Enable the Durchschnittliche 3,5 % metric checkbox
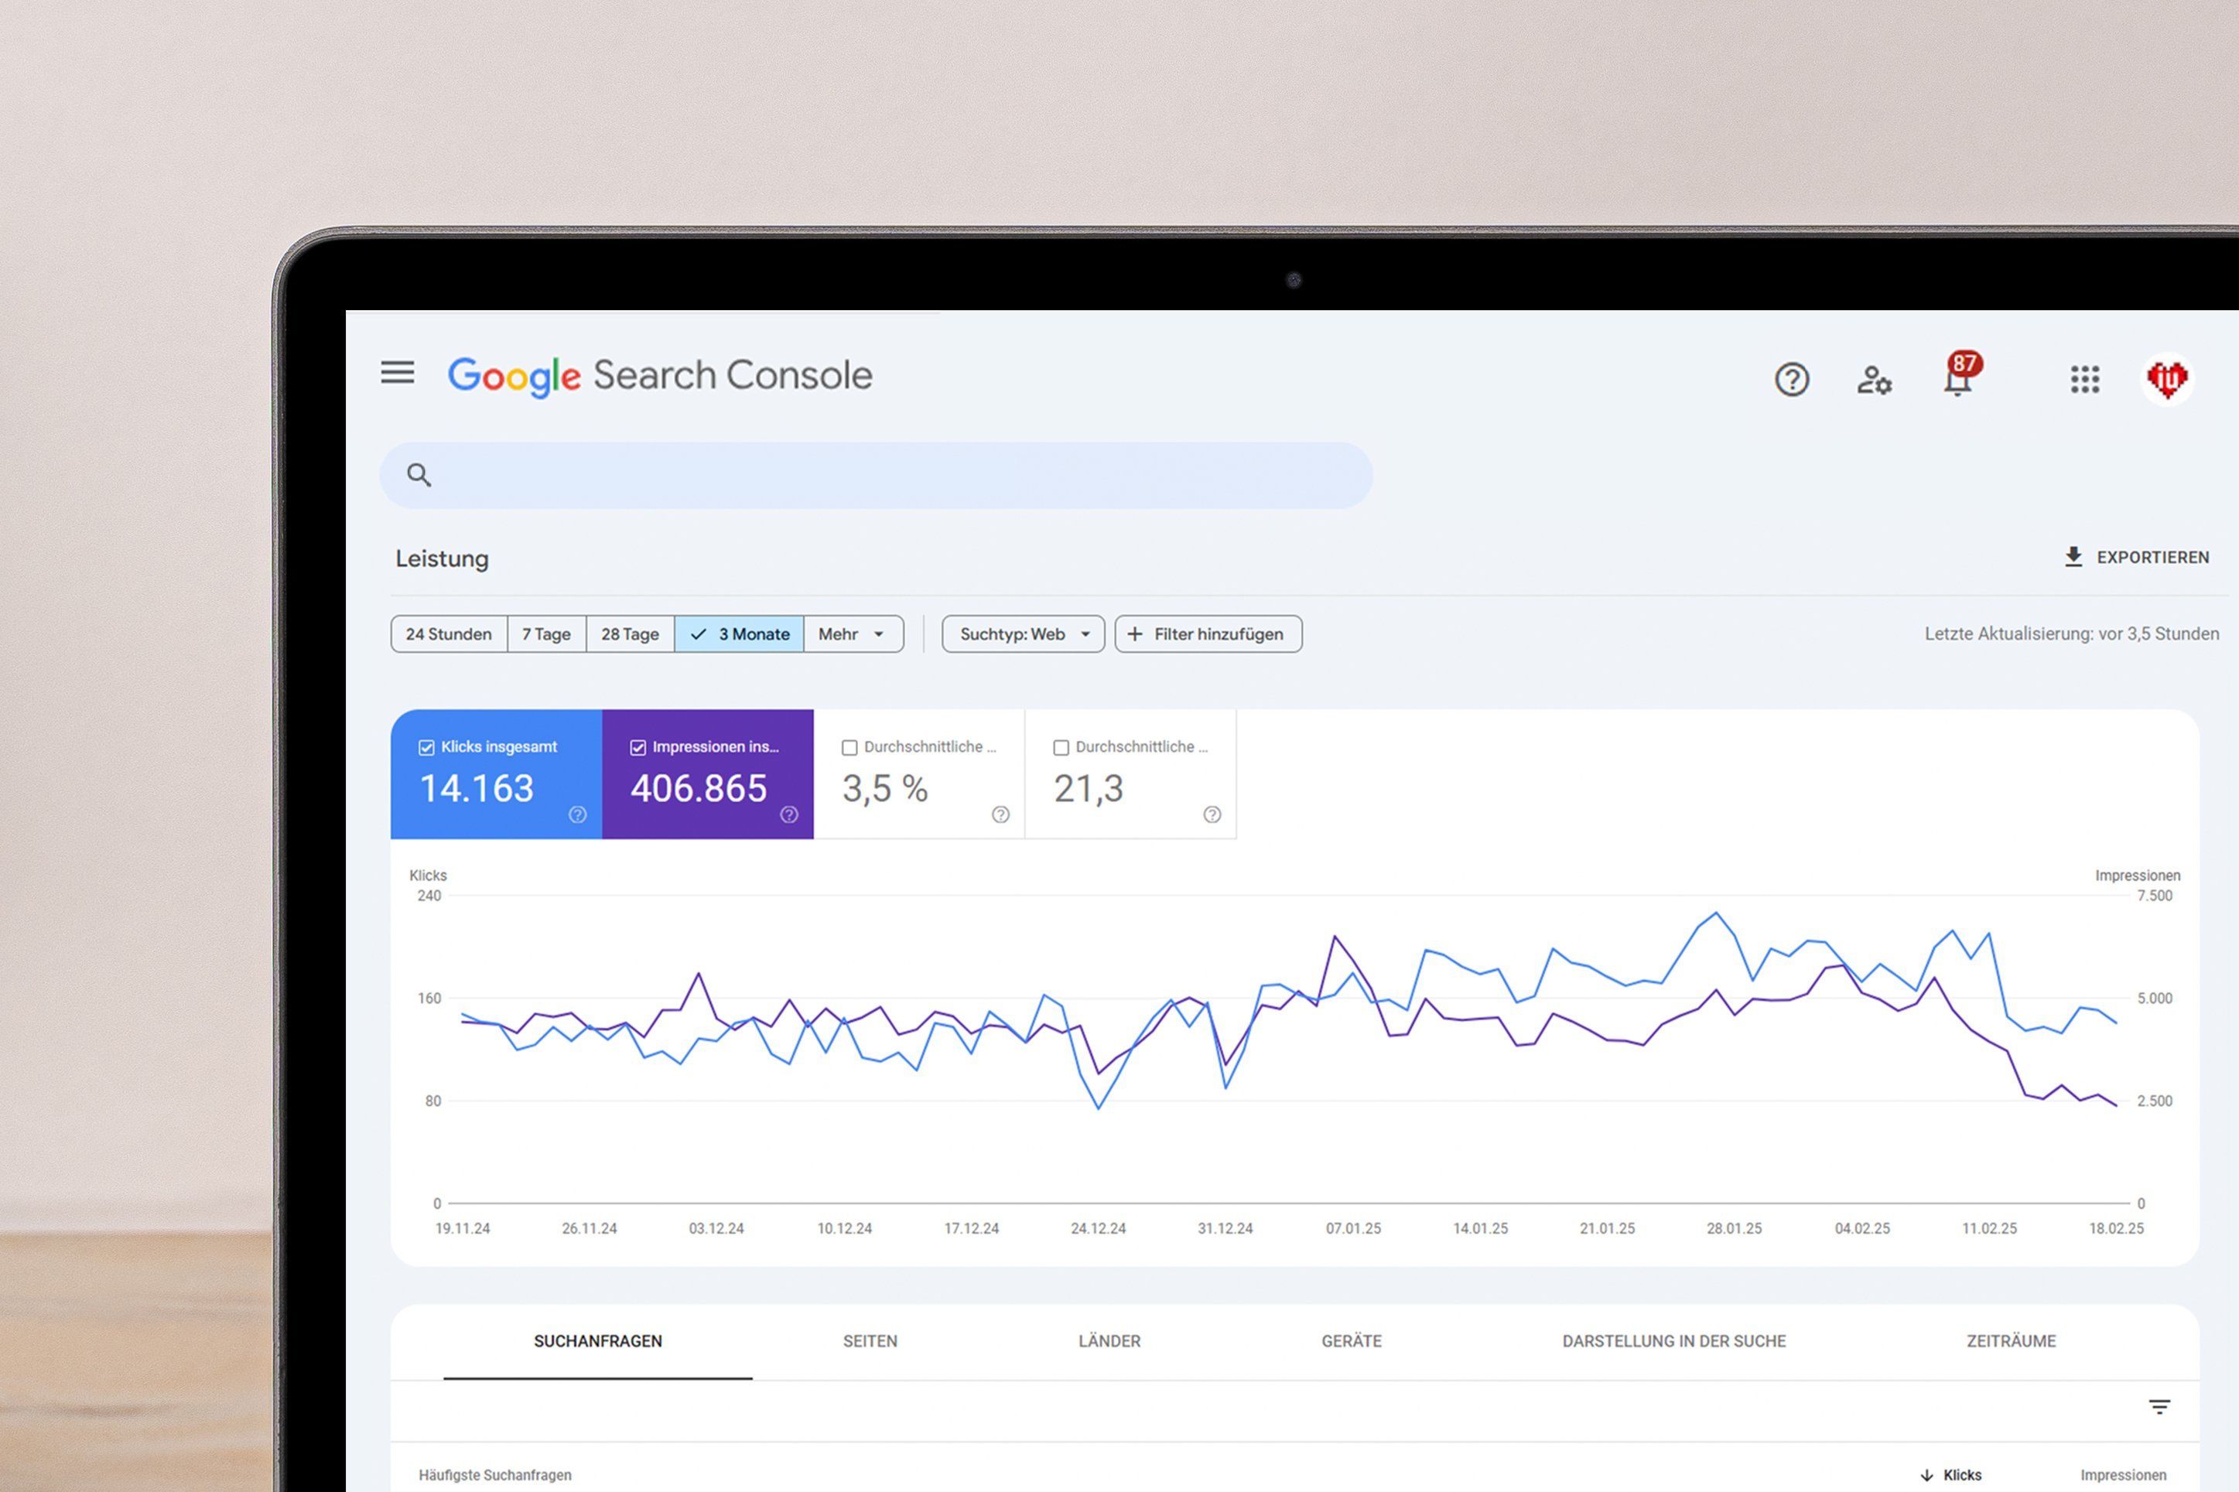Image resolution: width=2239 pixels, height=1492 pixels. pos(849,748)
